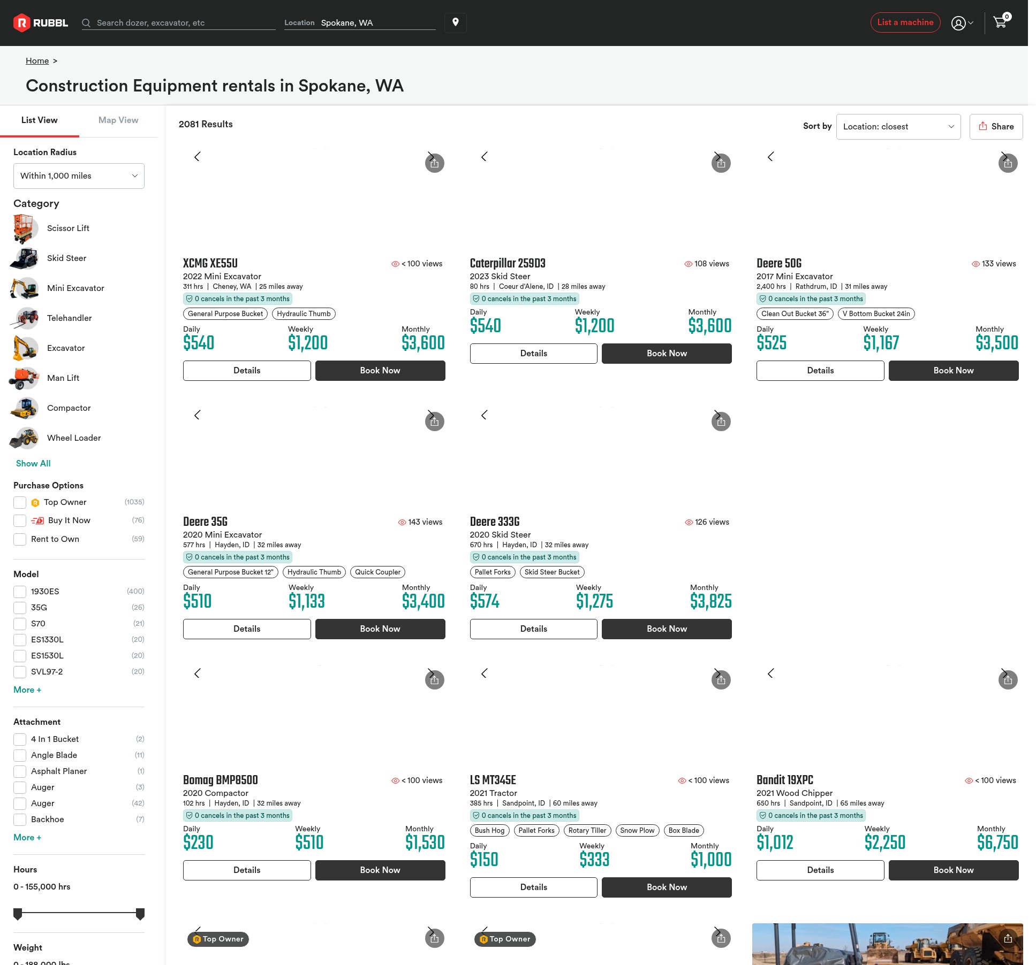This screenshot has height=965, width=1036.
Task: Switch to List View tab
Action: point(40,120)
